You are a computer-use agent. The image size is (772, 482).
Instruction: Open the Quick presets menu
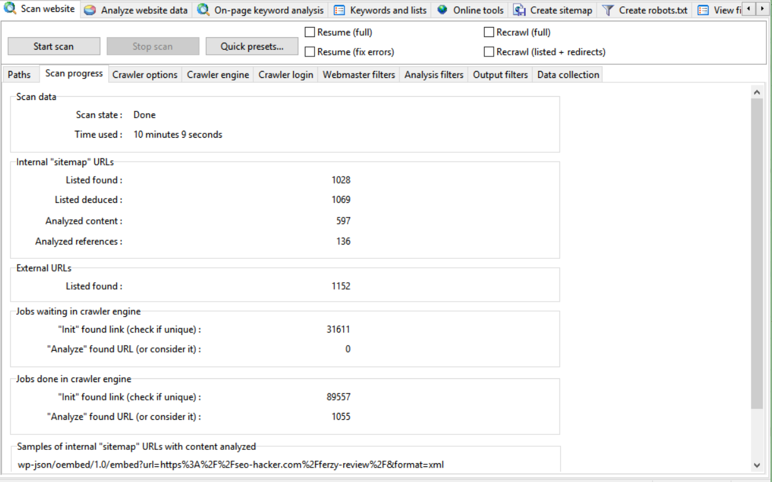click(x=251, y=47)
